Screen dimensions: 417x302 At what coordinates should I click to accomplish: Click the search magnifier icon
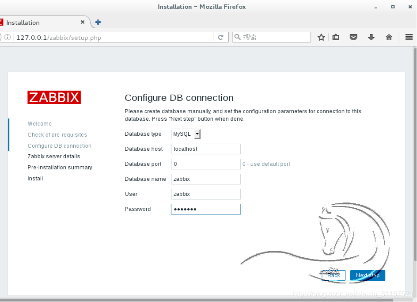click(x=238, y=37)
